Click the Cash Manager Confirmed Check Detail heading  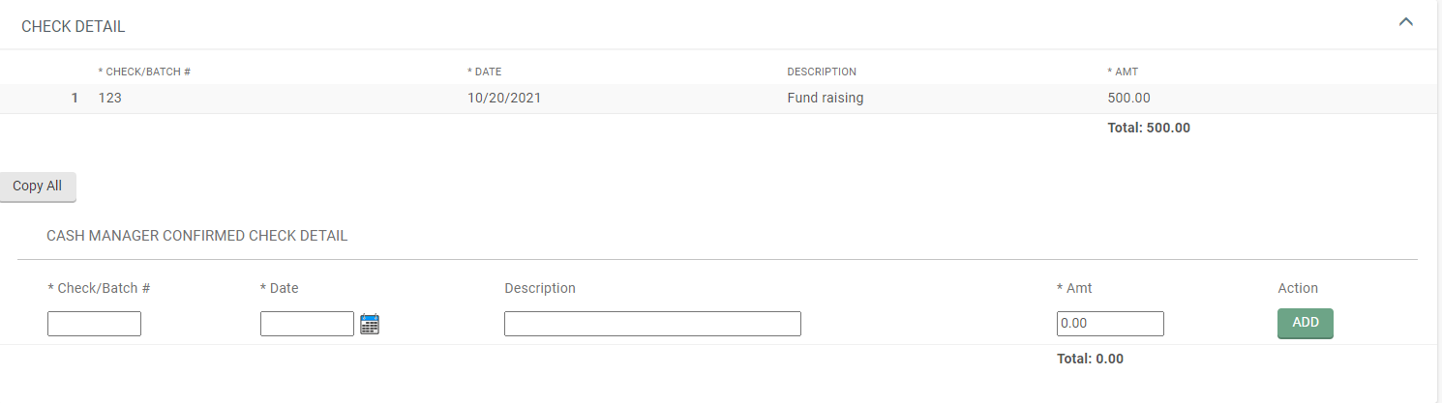point(197,235)
